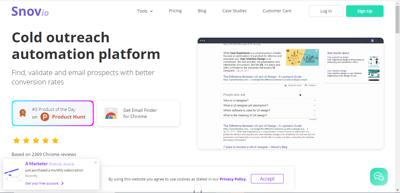Go to the Pricing page
Viewport: 400px width, 193px height.
[x=175, y=11]
